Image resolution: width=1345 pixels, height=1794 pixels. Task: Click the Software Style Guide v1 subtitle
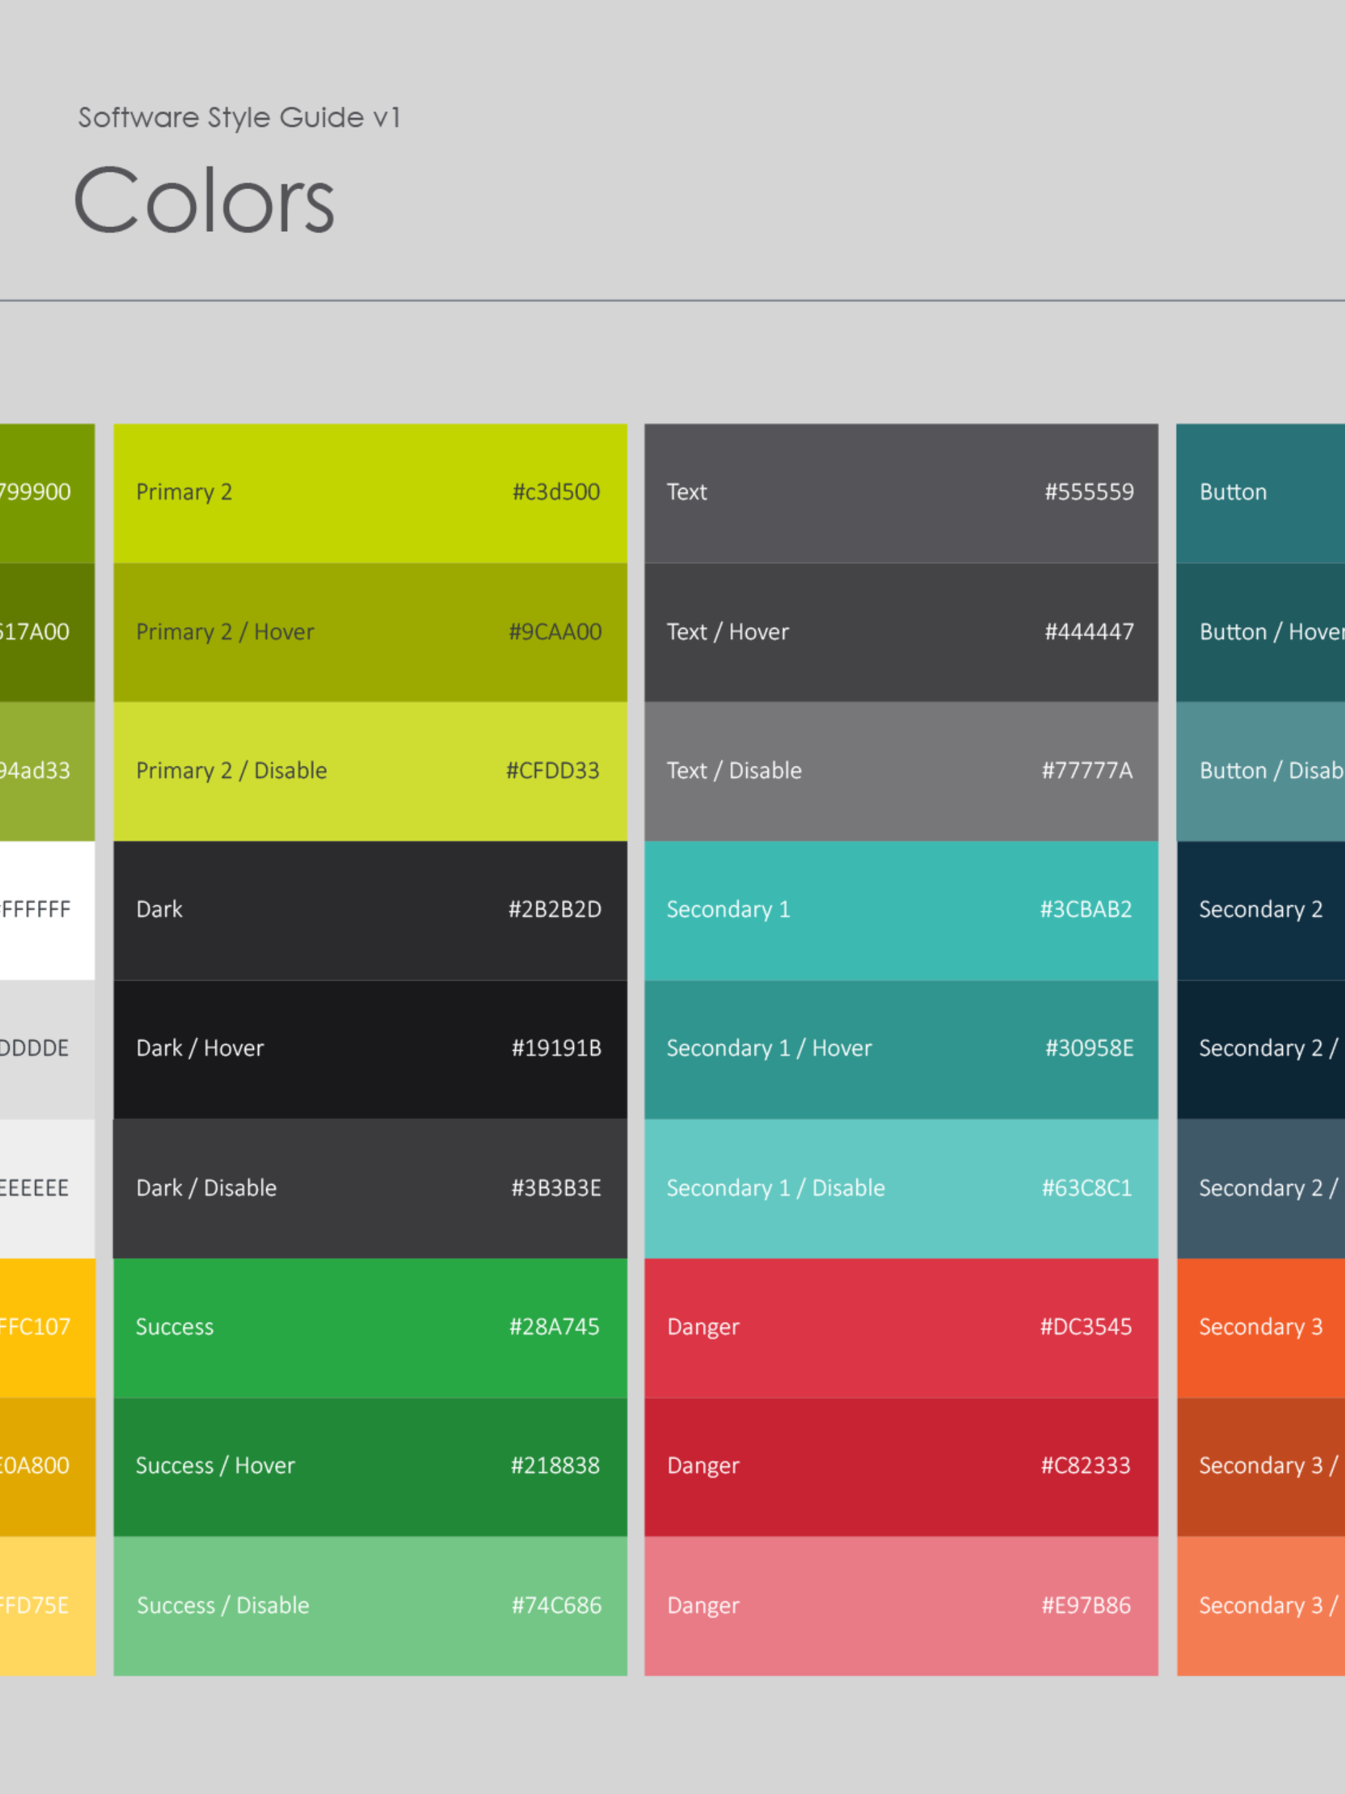[239, 117]
